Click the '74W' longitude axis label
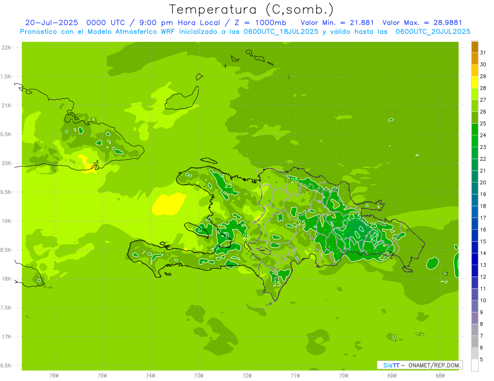The height and width of the screenshot is (381, 494). tap(151, 376)
